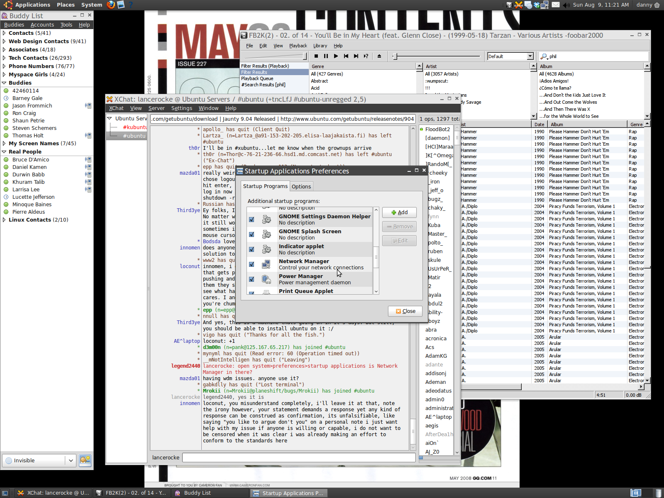Expand the Linux Contacts group
The image size is (664, 498).
(4, 220)
